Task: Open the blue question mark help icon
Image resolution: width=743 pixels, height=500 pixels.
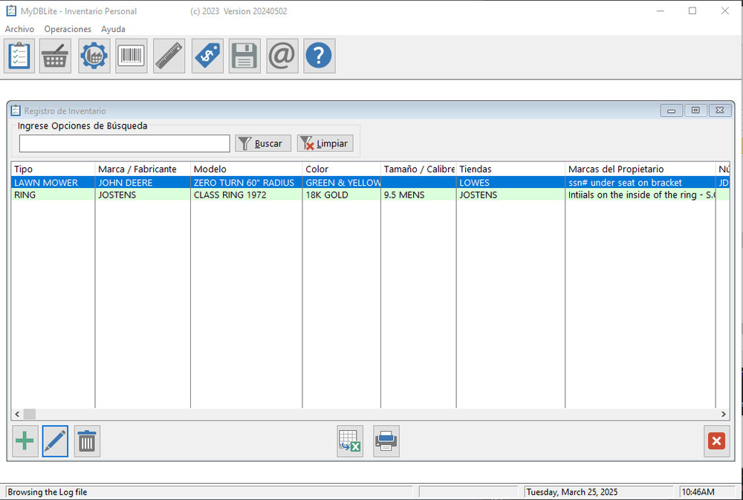Action: tap(319, 56)
